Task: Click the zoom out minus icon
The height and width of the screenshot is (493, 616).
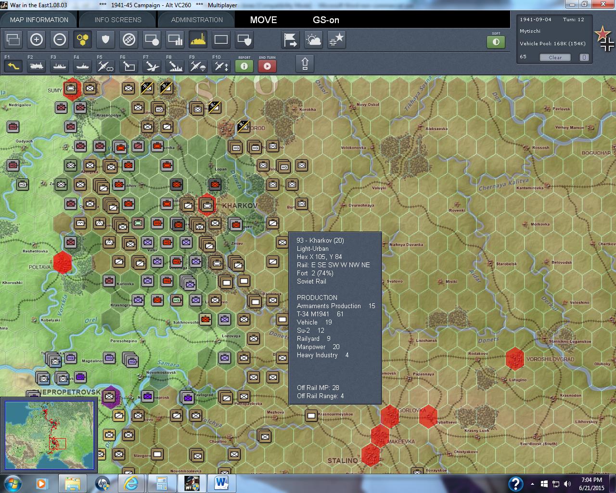Action: (x=60, y=39)
